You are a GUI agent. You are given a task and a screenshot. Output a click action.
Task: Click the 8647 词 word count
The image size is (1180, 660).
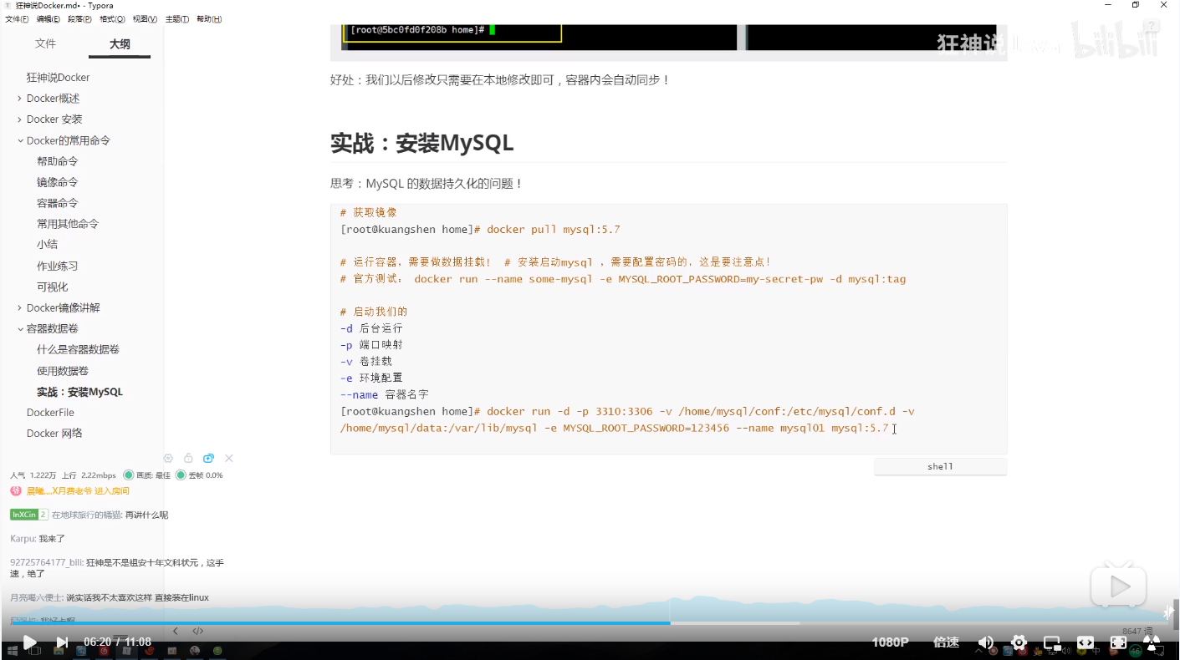coord(1137,632)
